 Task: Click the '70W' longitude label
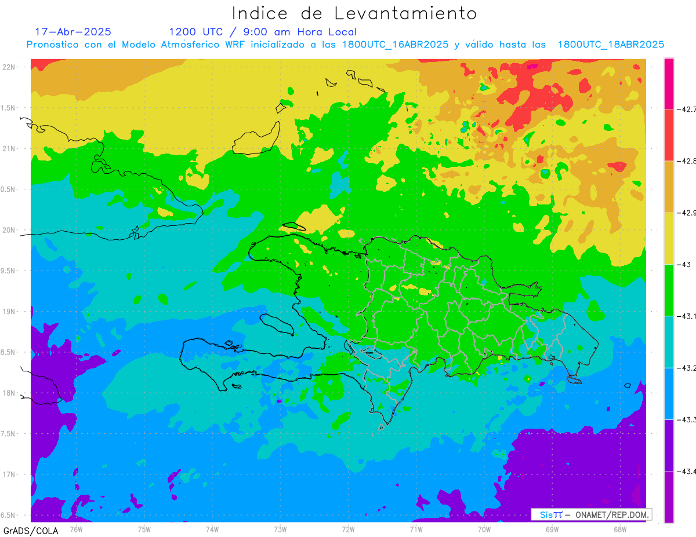(484, 528)
